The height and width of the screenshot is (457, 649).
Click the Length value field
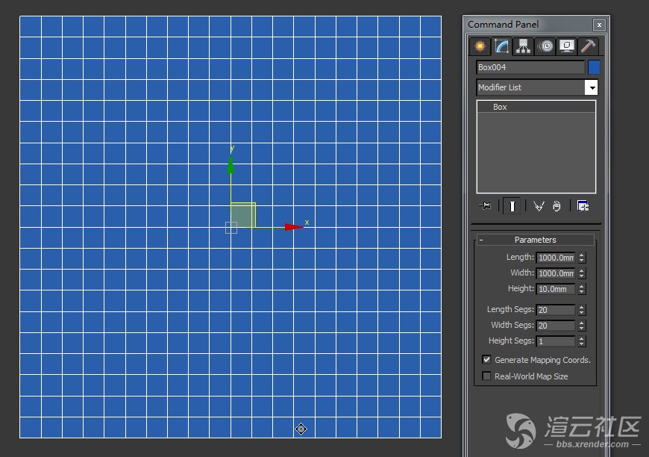point(556,258)
